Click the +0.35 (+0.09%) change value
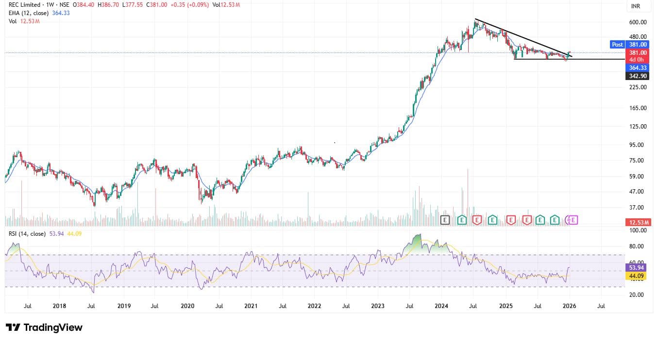 coord(191,5)
